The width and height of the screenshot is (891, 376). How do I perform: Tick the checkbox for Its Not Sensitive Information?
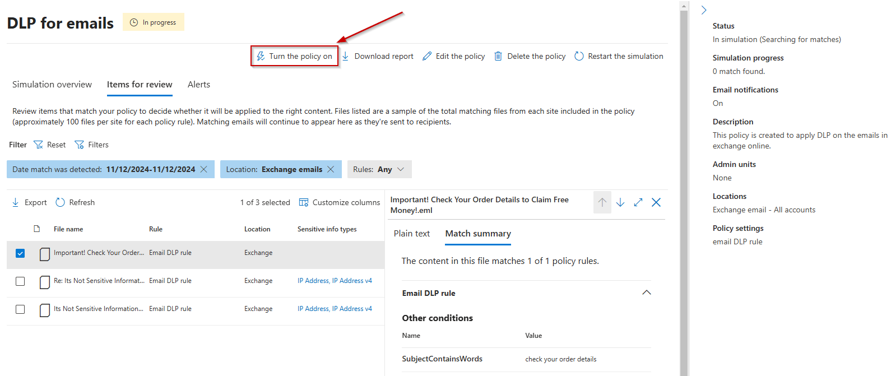(20, 309)
